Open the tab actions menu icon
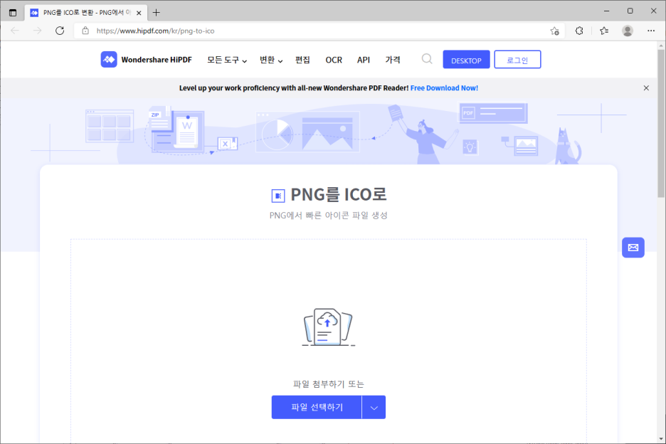The image size is (666, 444). pos(13,13)
